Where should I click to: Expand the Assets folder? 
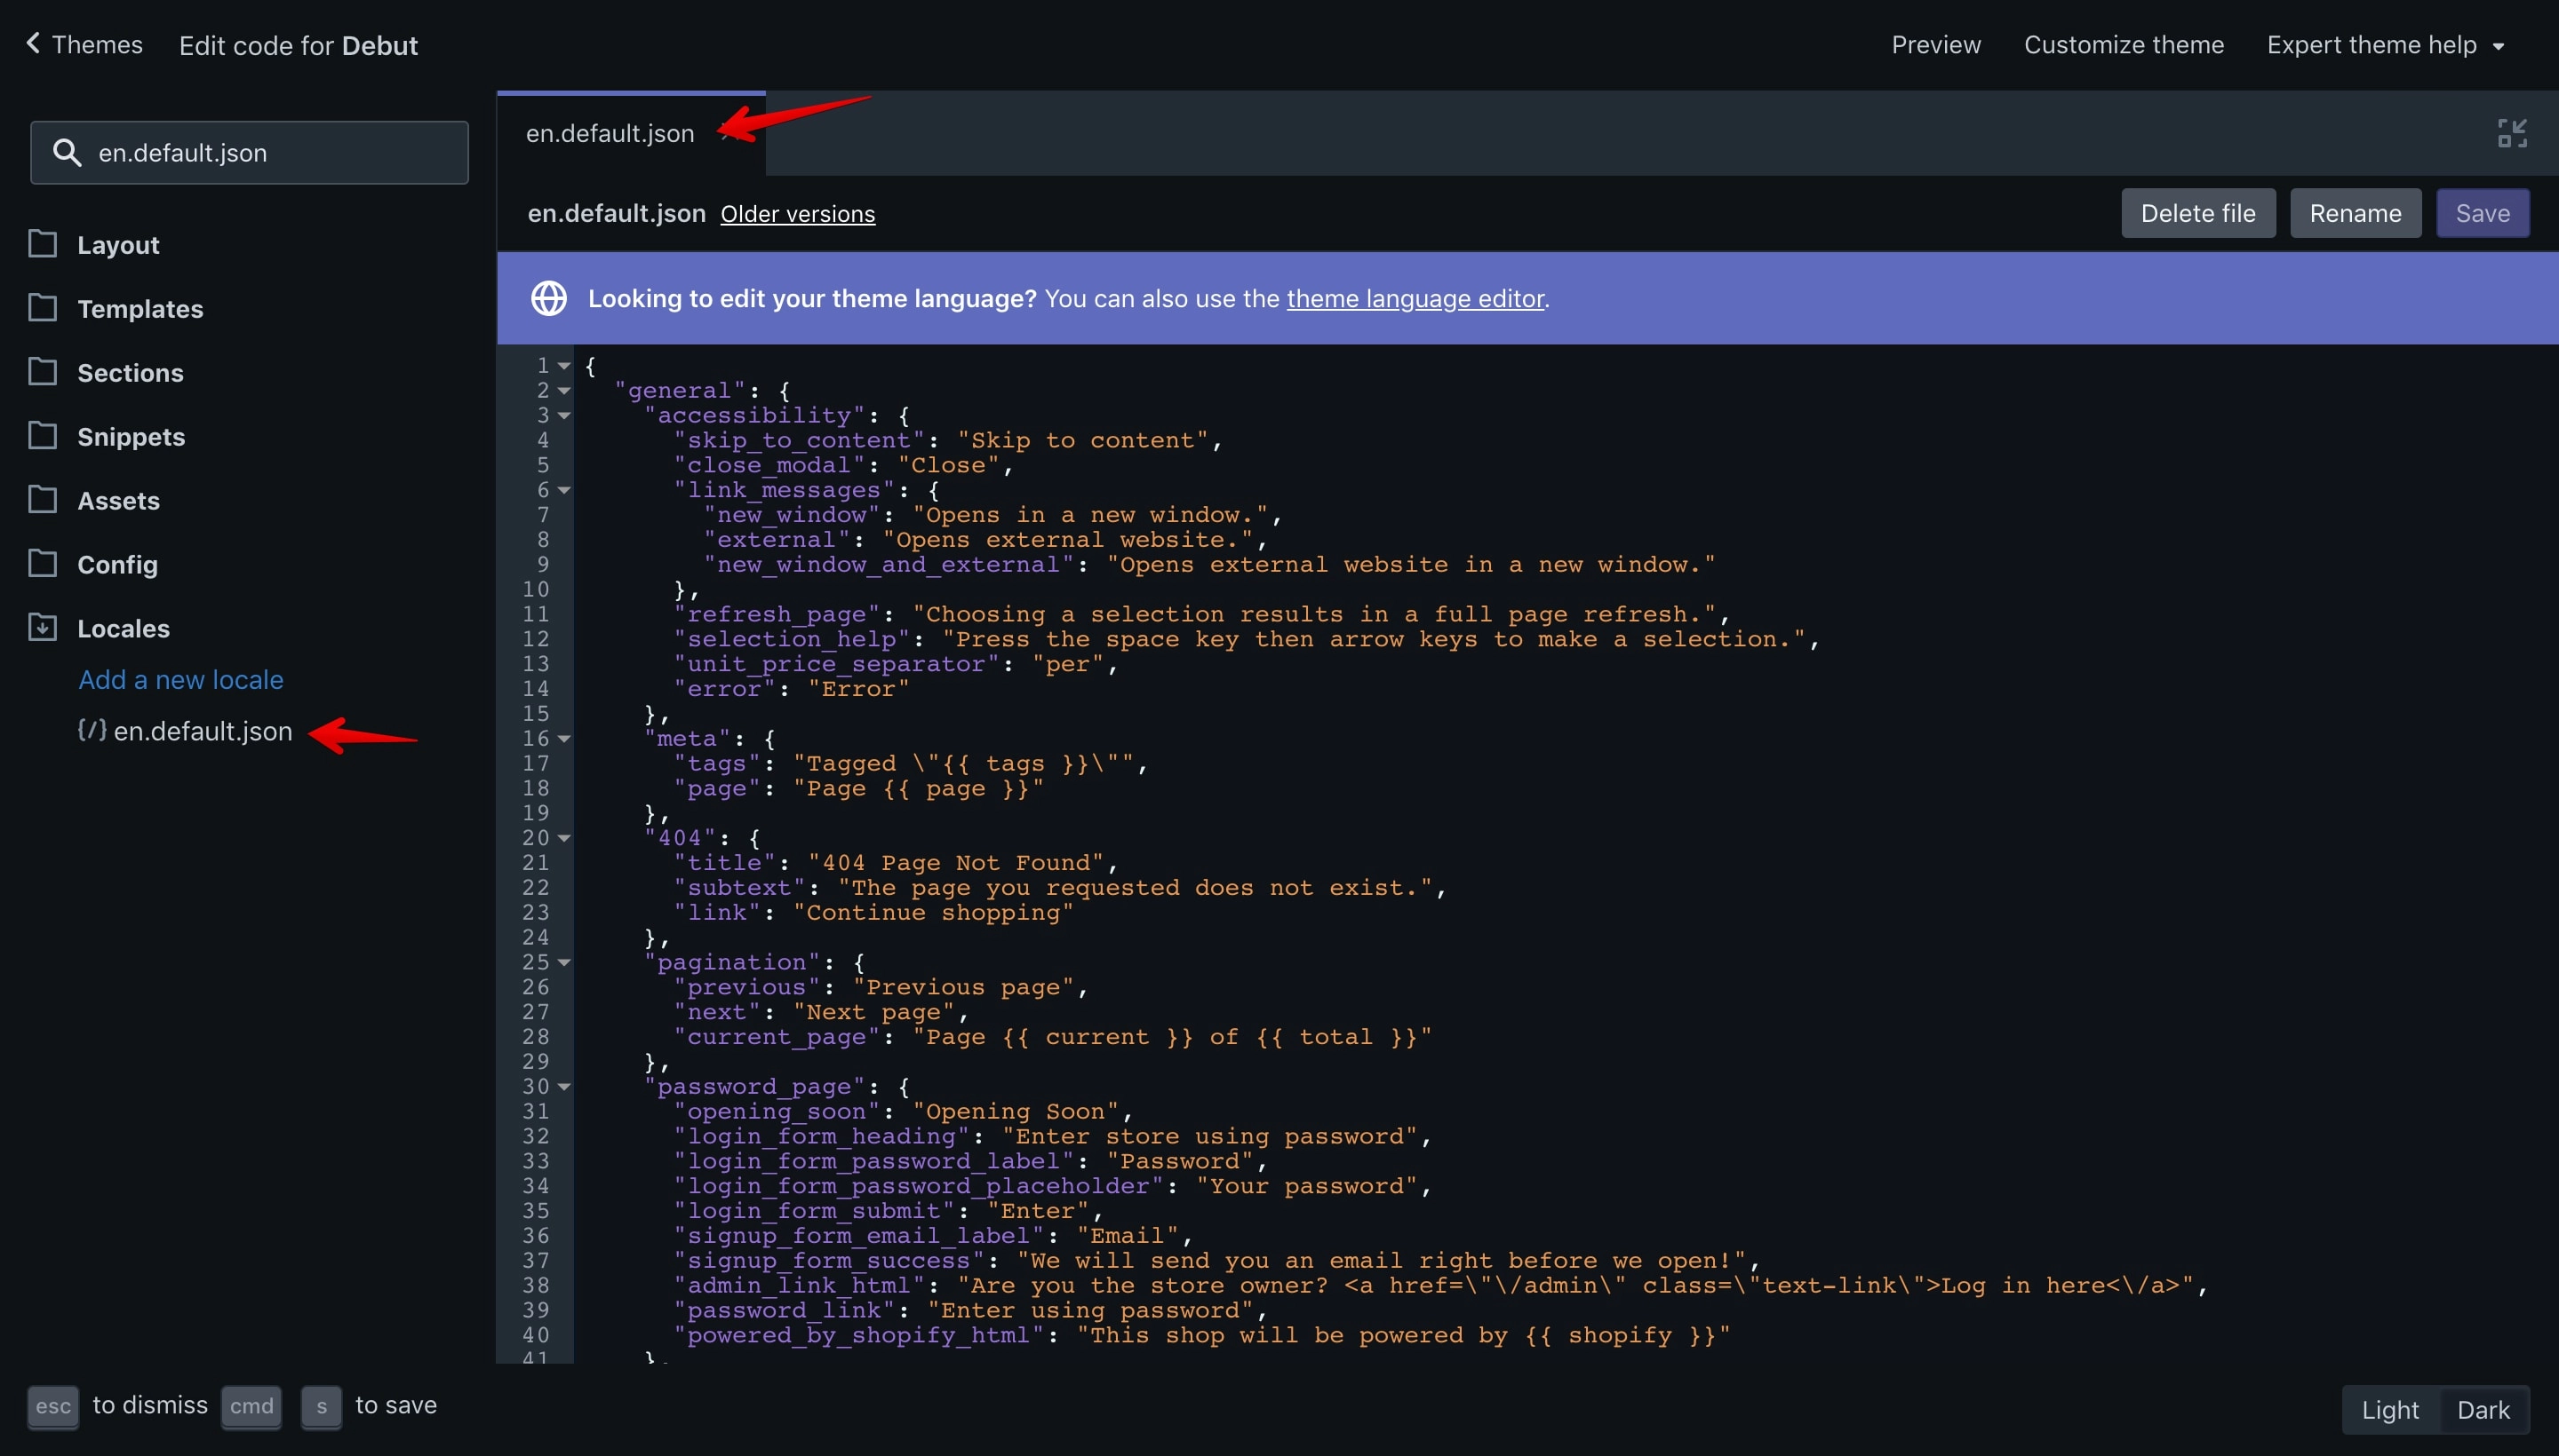tap(118, 501)
